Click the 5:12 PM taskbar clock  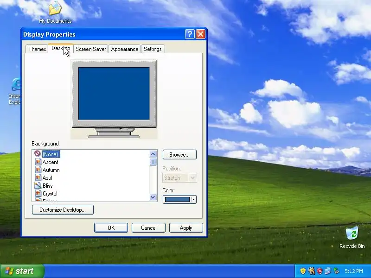(x=354, y=271)
